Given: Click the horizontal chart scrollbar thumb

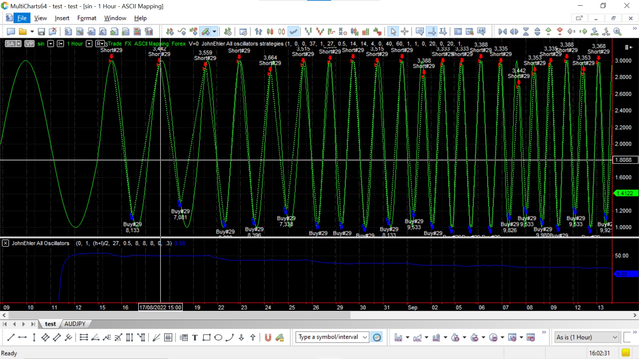Looking at the screenshot, I should coord(180,315).
